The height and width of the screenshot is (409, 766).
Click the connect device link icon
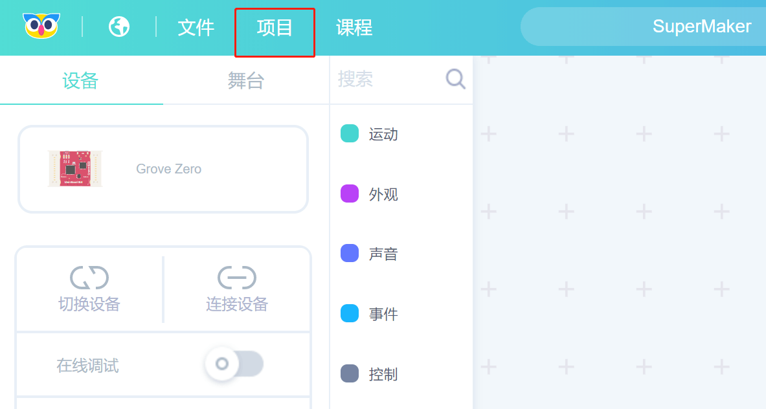237,278
